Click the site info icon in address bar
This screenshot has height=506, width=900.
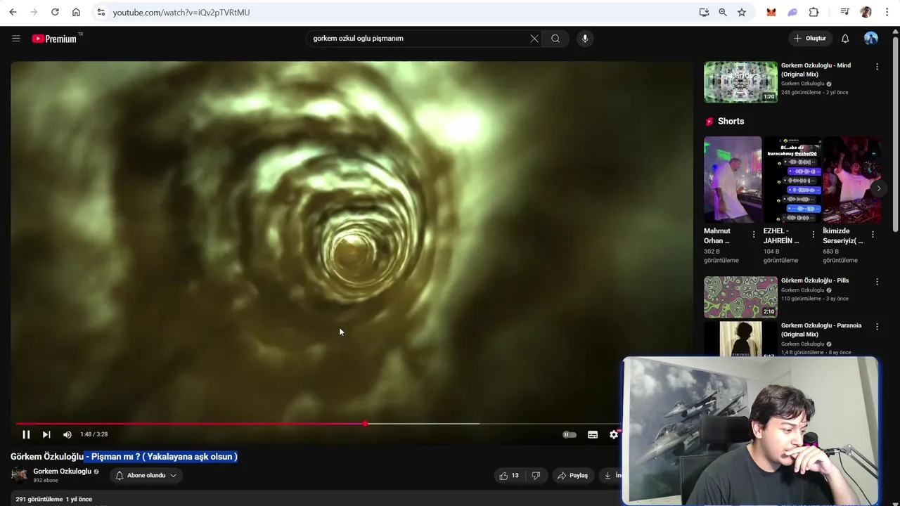click(101, 12)
